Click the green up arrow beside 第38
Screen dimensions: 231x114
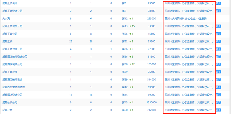click(x=130, y=64)
